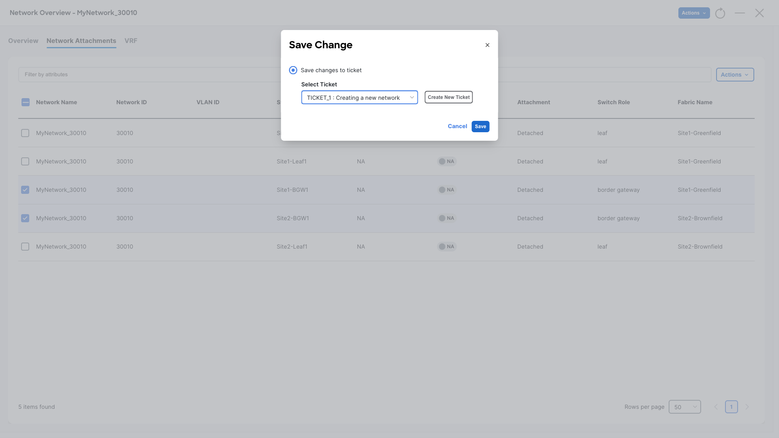Click Detached status in Site2-BGW1 row
This screenshot has height=438, width=779.
click(530, 218)
